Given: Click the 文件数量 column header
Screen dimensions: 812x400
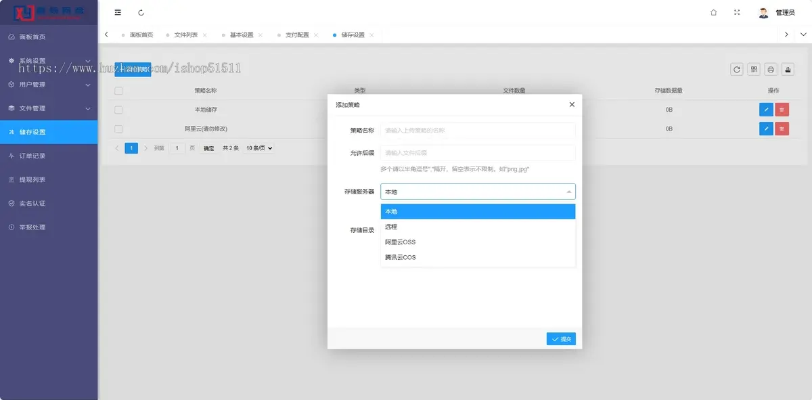Looking at the screenshot, I should tap(514, 90).
